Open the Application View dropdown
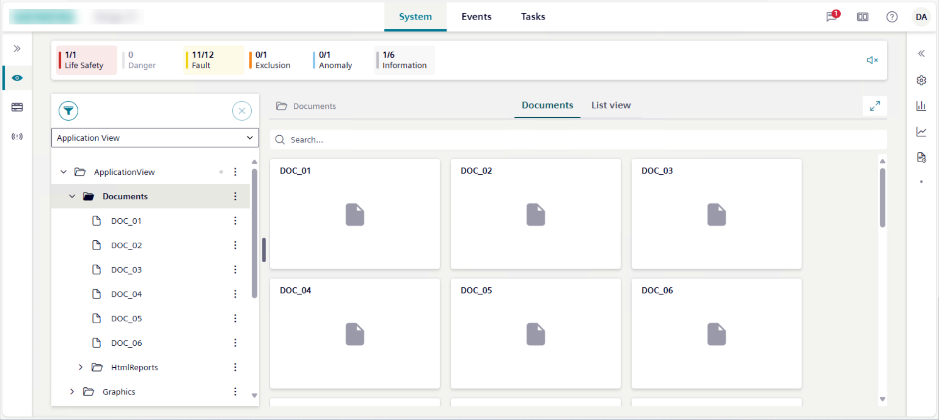939x420 pixels. click(x=155, y=138)
